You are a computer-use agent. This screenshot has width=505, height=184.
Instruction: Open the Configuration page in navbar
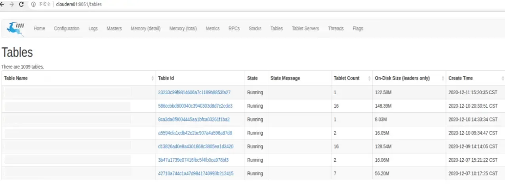(67, 28)
